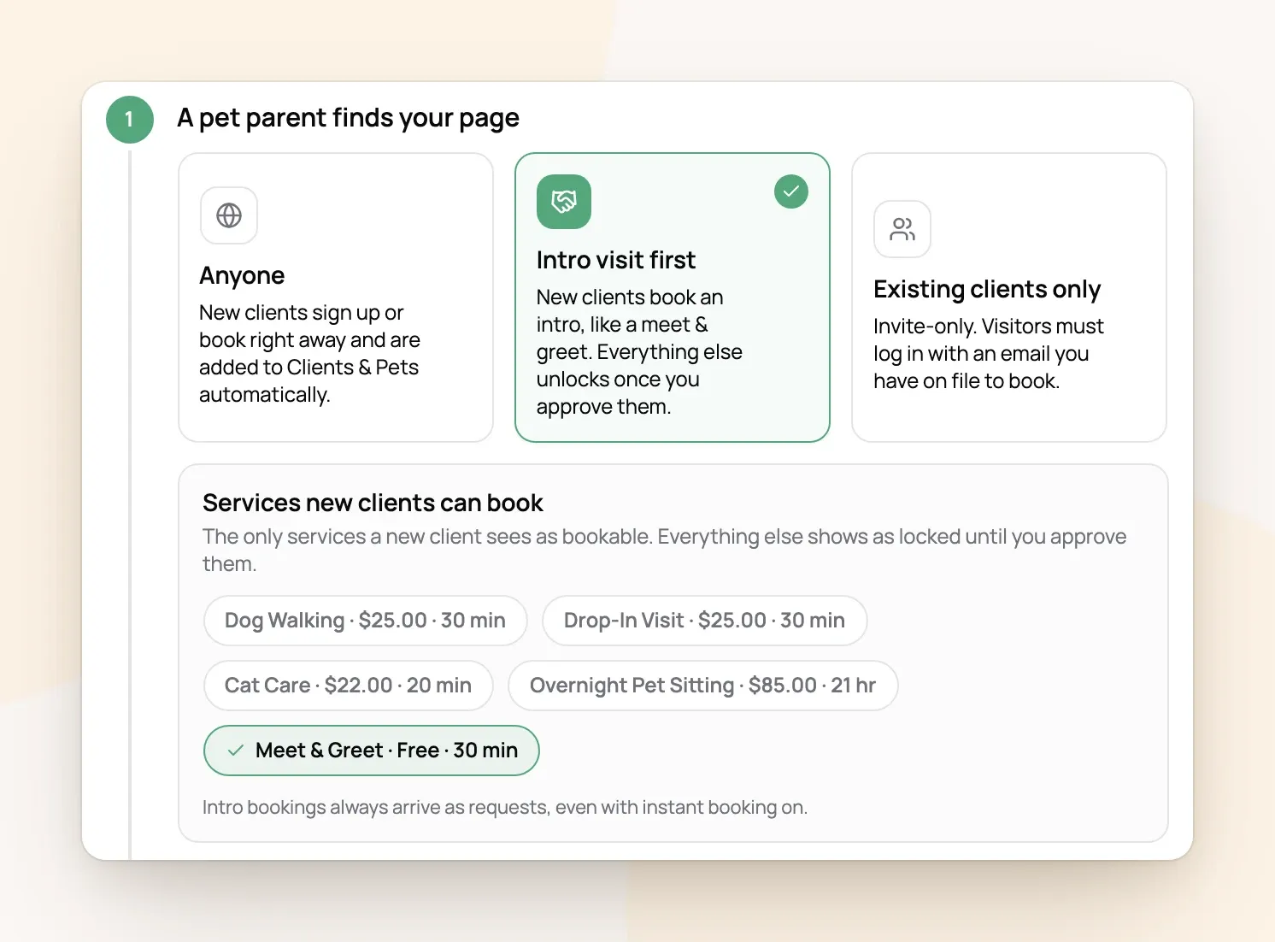Click the checkmark inside Meet & Greet chip

236,751
